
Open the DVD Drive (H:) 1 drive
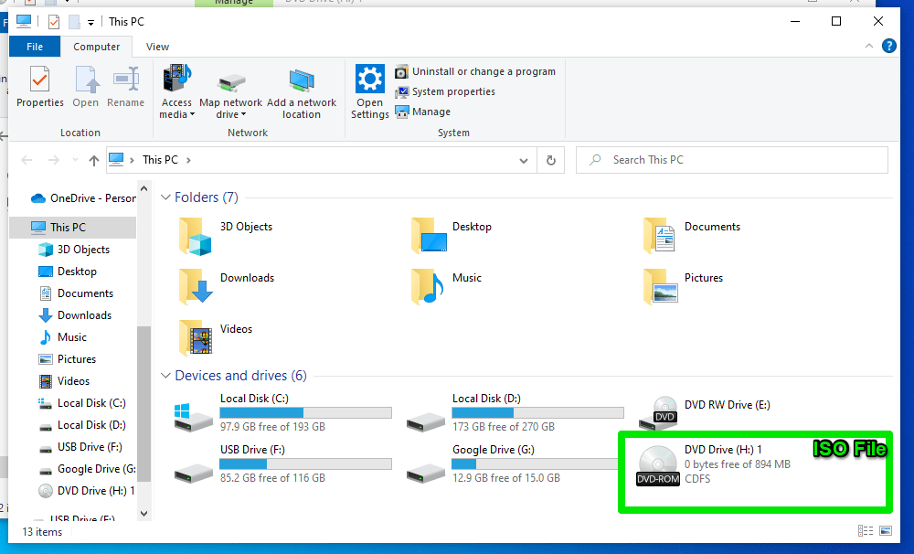659,464
